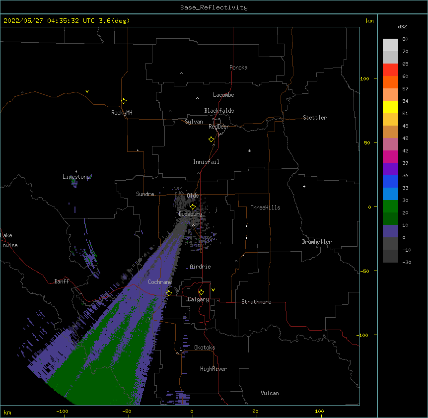Screen dimensions: 428x418
Task: Click the magenta 42-39 dBZ legend swatch
Action: [390, 156]
